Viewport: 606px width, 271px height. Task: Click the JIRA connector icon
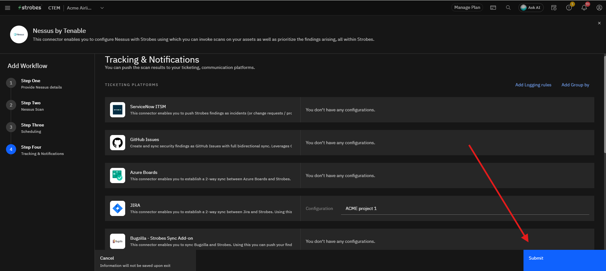coord(118,208)
